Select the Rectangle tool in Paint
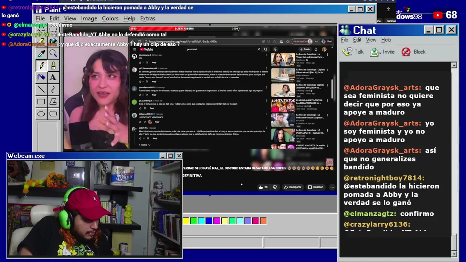 coord(41,102)
